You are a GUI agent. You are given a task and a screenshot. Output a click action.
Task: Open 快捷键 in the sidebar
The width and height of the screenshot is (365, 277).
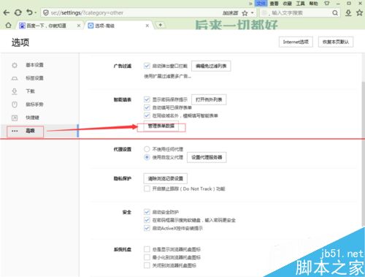[32, 118]
